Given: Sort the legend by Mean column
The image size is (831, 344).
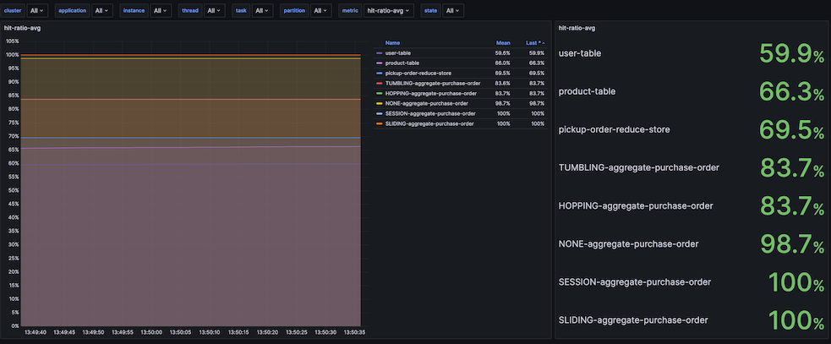Looking at the screenshot, I should 503,42.
